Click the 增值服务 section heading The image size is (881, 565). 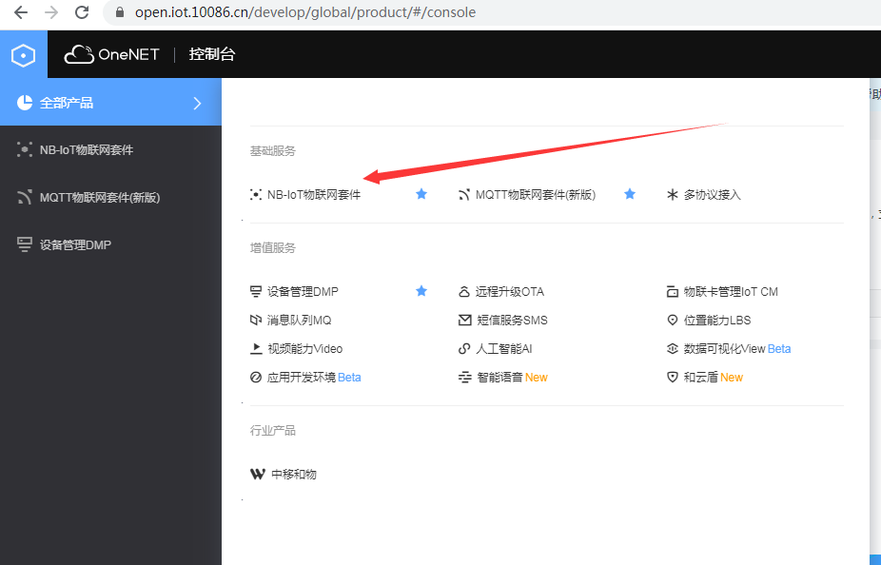point(272,247)
